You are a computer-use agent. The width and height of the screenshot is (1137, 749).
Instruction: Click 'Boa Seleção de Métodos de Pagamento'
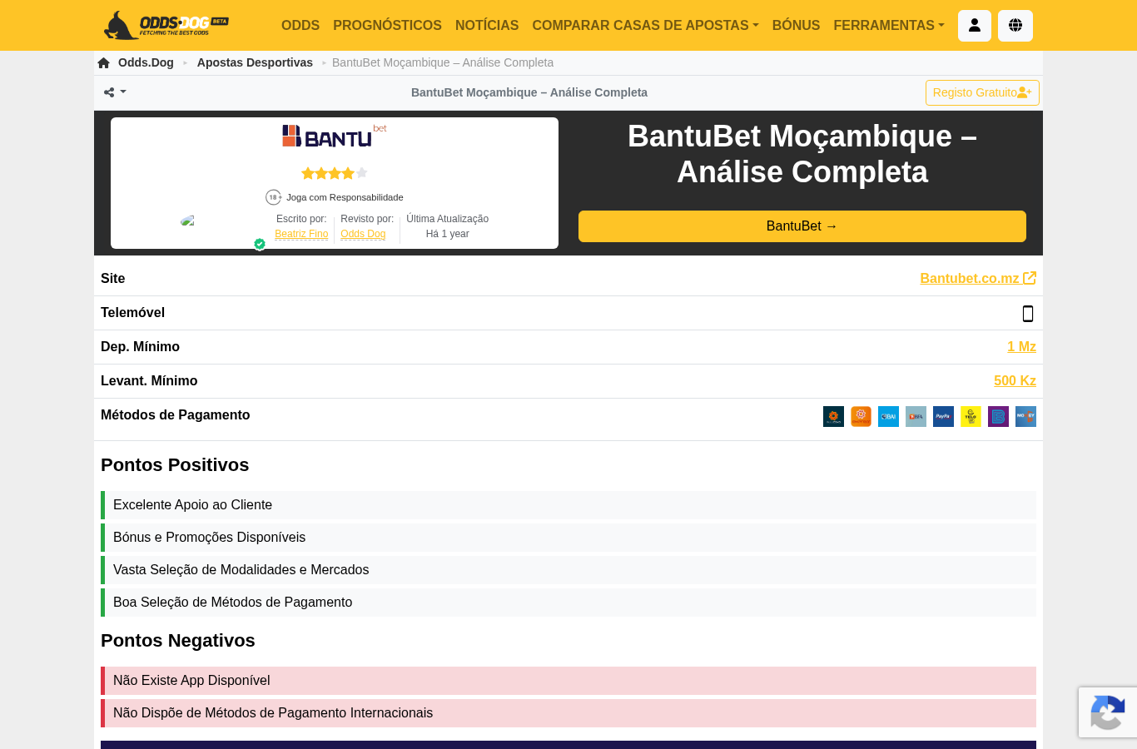point(232,603)
